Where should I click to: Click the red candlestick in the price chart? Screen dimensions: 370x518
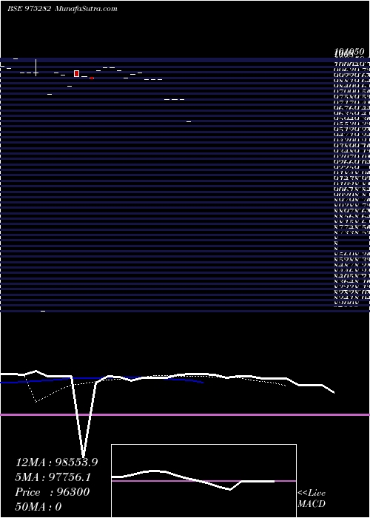coord(77,74)
